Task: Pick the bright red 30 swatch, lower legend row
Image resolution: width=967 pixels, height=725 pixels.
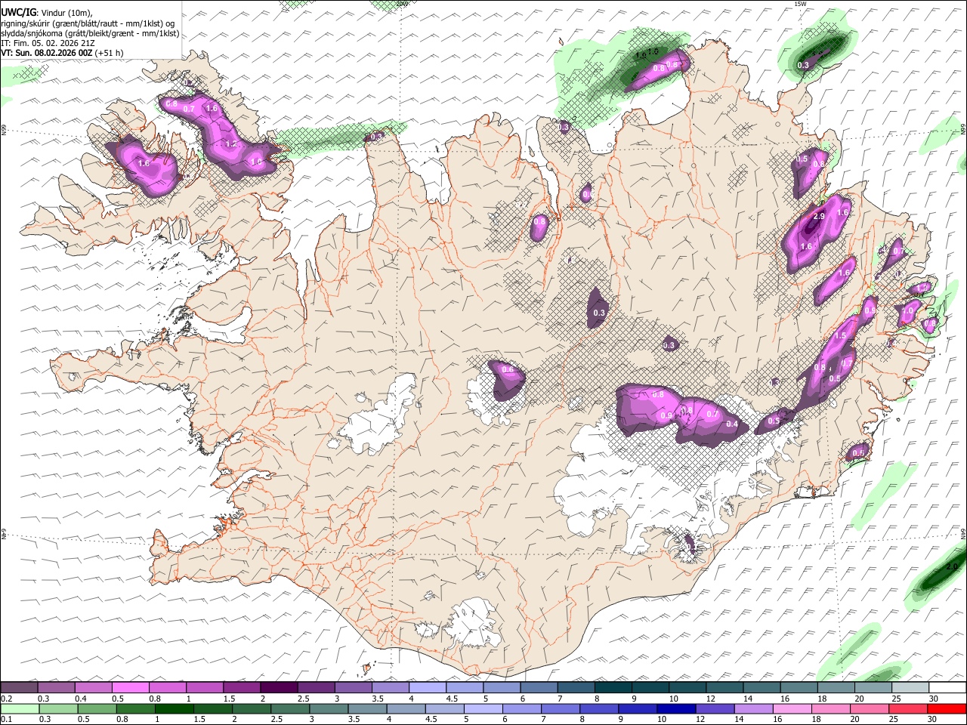Action: click(946, 708)
